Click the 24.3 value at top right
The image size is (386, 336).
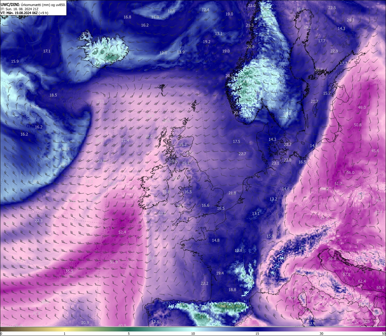coord(350,20)
